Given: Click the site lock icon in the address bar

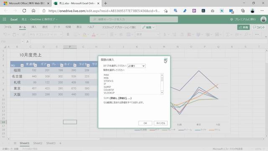Looking at the screenshot, I should (x=44, y=11).
